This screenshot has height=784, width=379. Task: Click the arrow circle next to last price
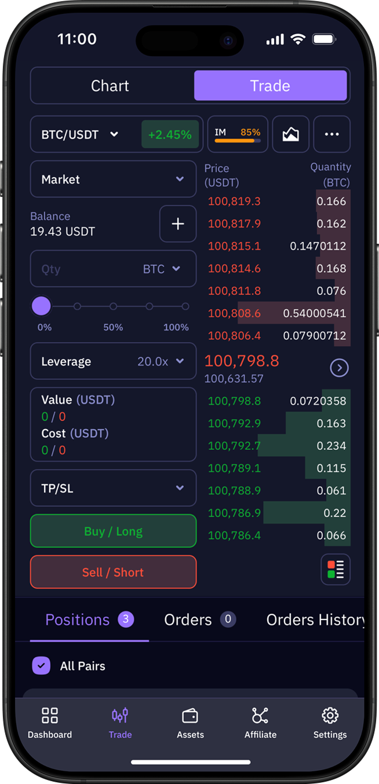coord(339,368)
